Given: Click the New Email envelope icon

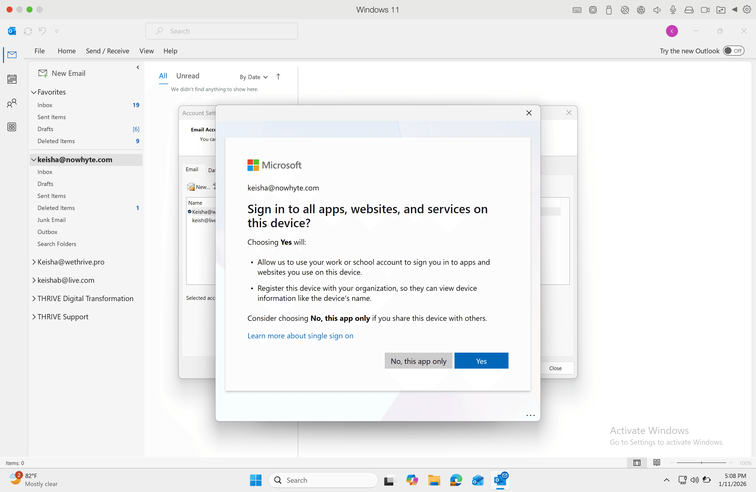Looking at the screenshot, I should pyautogui.click(x=43, y=74).
